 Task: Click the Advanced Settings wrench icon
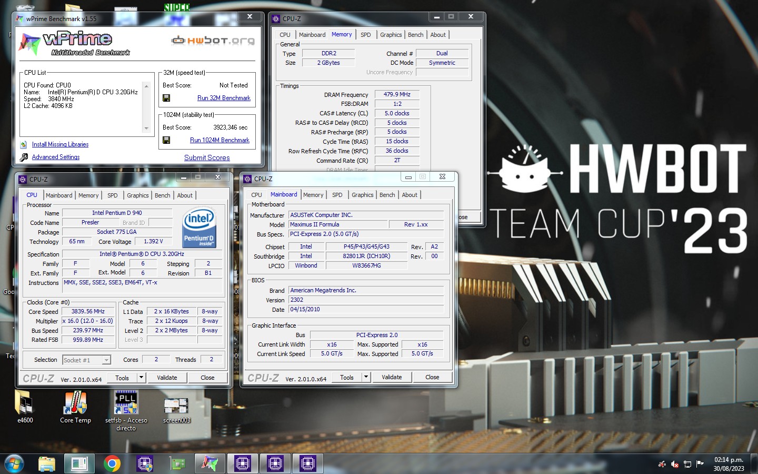[24, 157]
